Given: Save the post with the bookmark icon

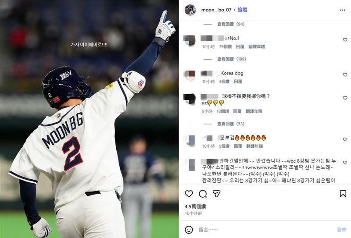Looking at the screenshot, I should [343, 194].
